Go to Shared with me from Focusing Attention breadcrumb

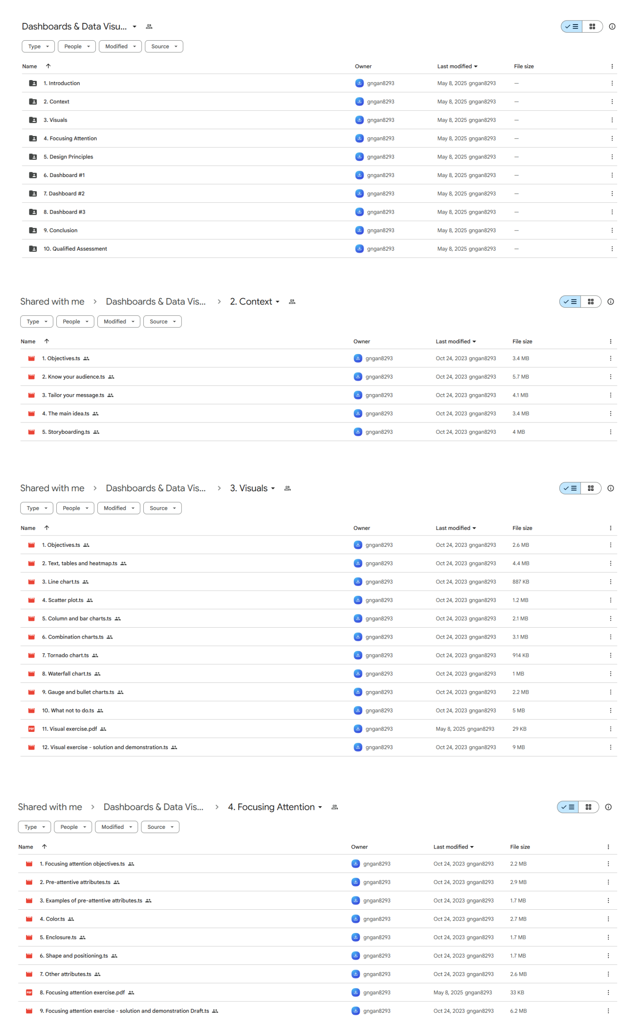pyautogui.click(x=50, y=807)
